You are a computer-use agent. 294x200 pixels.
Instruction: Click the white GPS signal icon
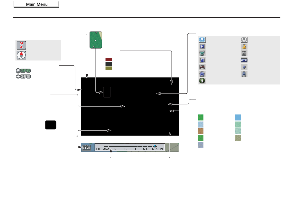tap(23, 76)
